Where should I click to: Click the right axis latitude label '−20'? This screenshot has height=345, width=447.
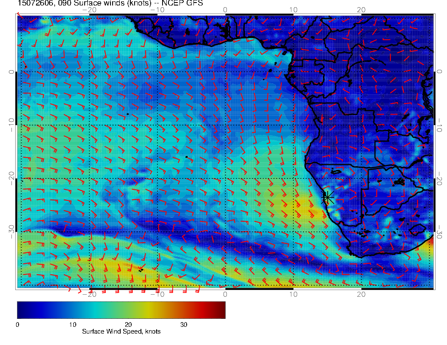tap(439, 178)
